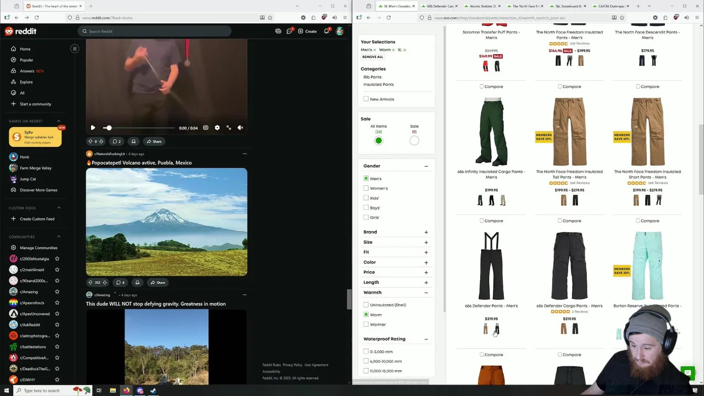Check Kids' gender checkbox

coord(366,198)
